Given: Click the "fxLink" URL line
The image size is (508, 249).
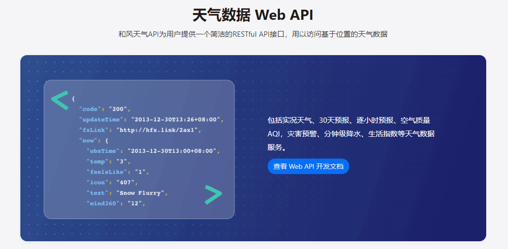Looking at the screenshot, I should point(140,130).
